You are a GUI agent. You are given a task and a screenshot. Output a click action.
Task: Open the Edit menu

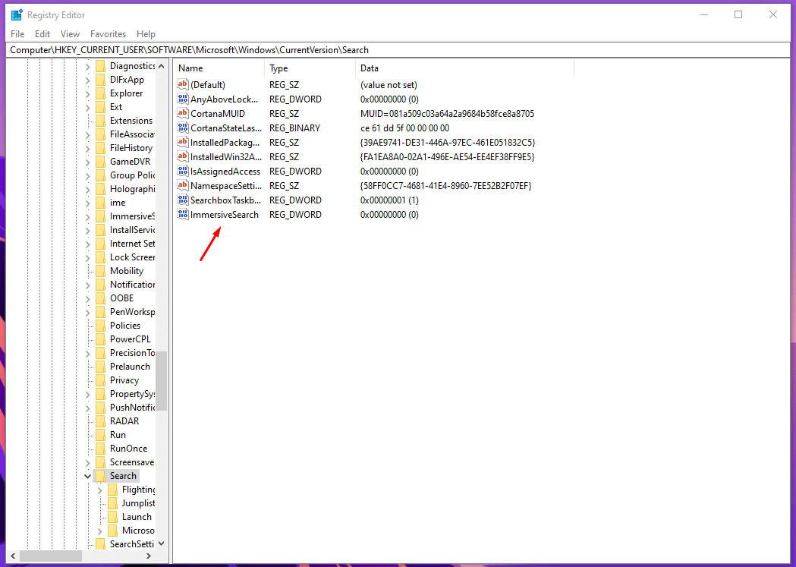tap(42, 34)
